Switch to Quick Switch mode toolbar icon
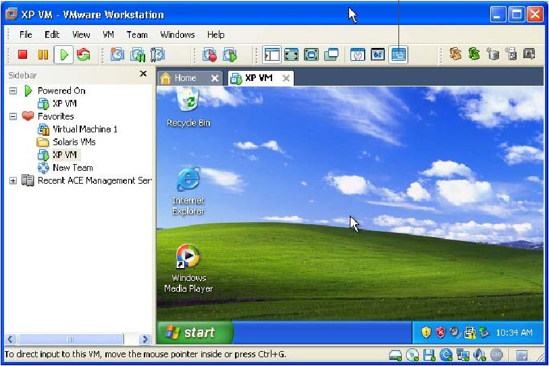 point(291,55)
